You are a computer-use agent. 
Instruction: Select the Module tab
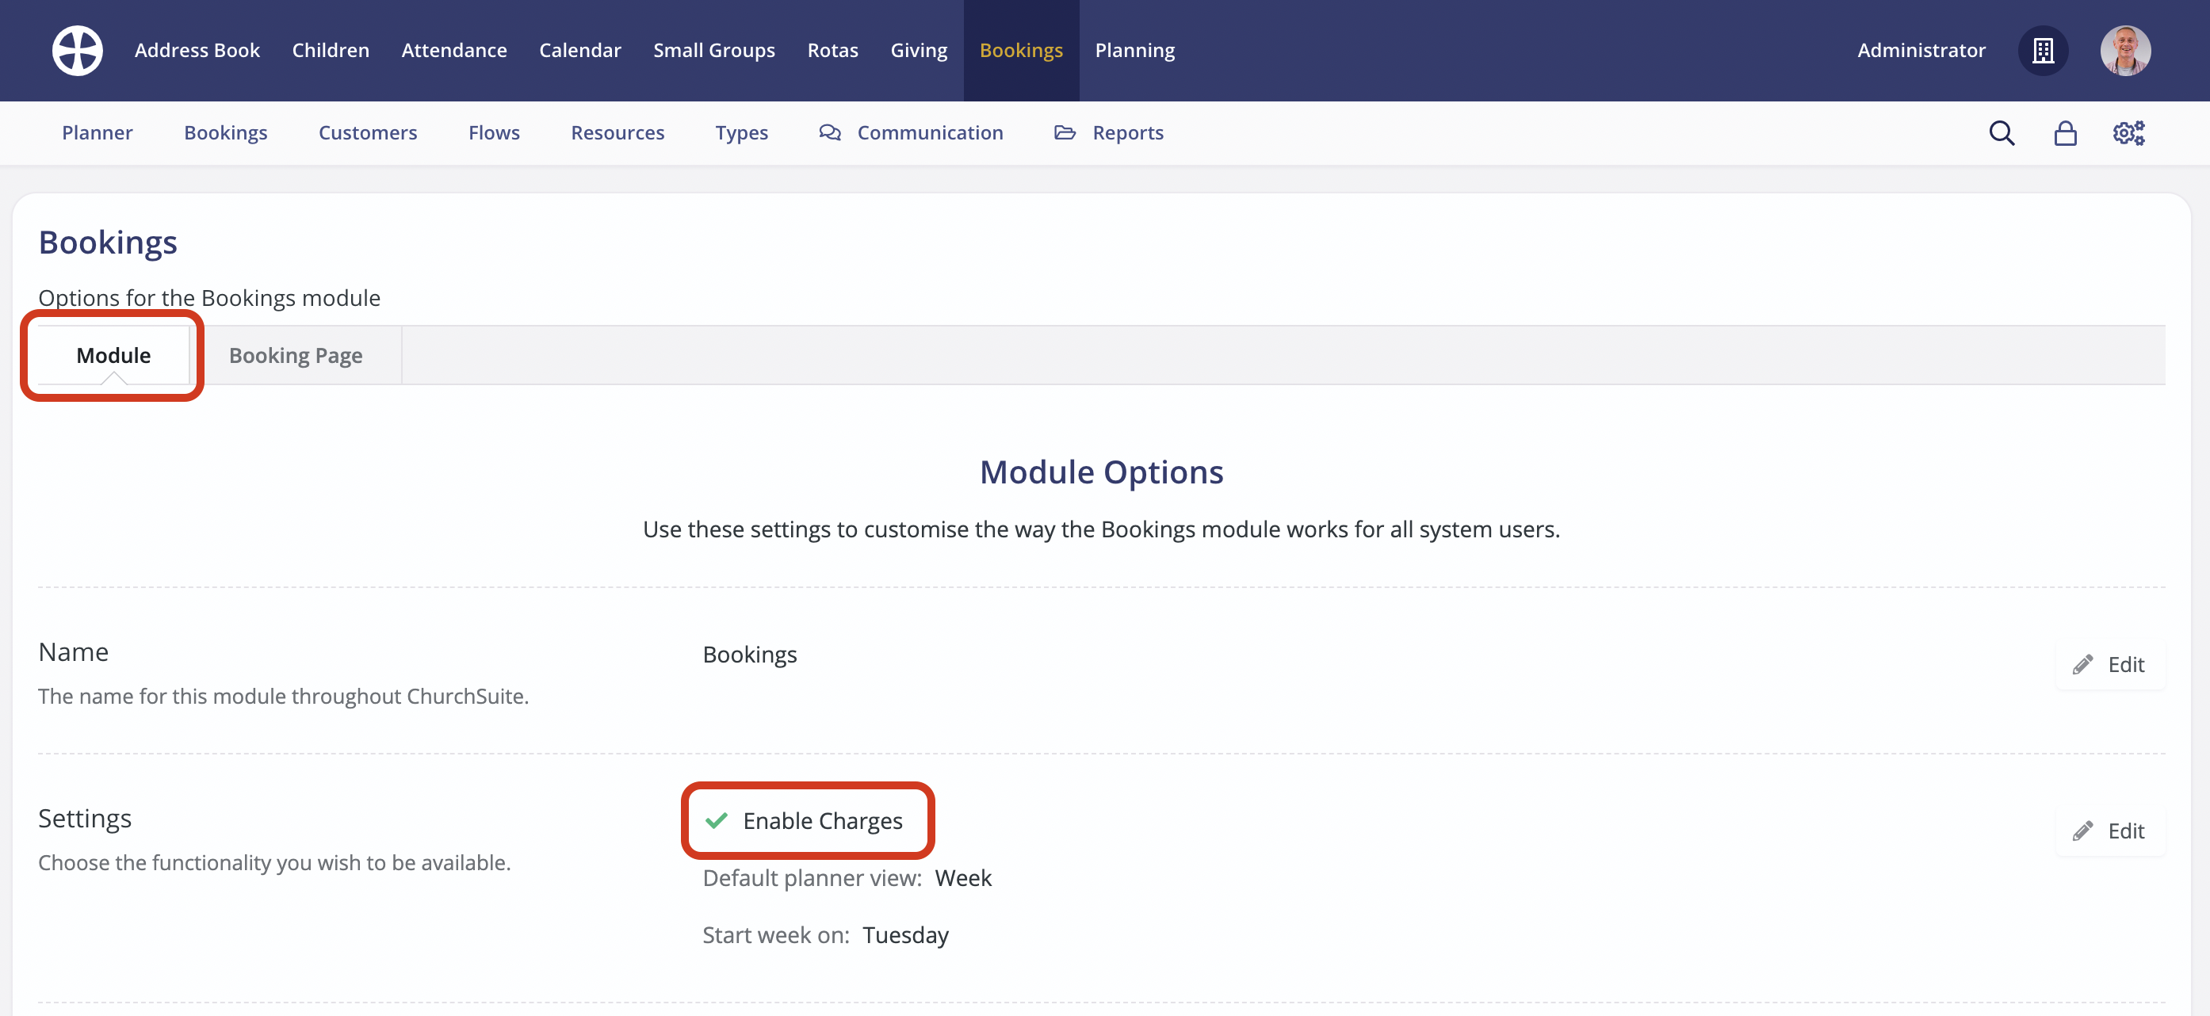point(112,355)
